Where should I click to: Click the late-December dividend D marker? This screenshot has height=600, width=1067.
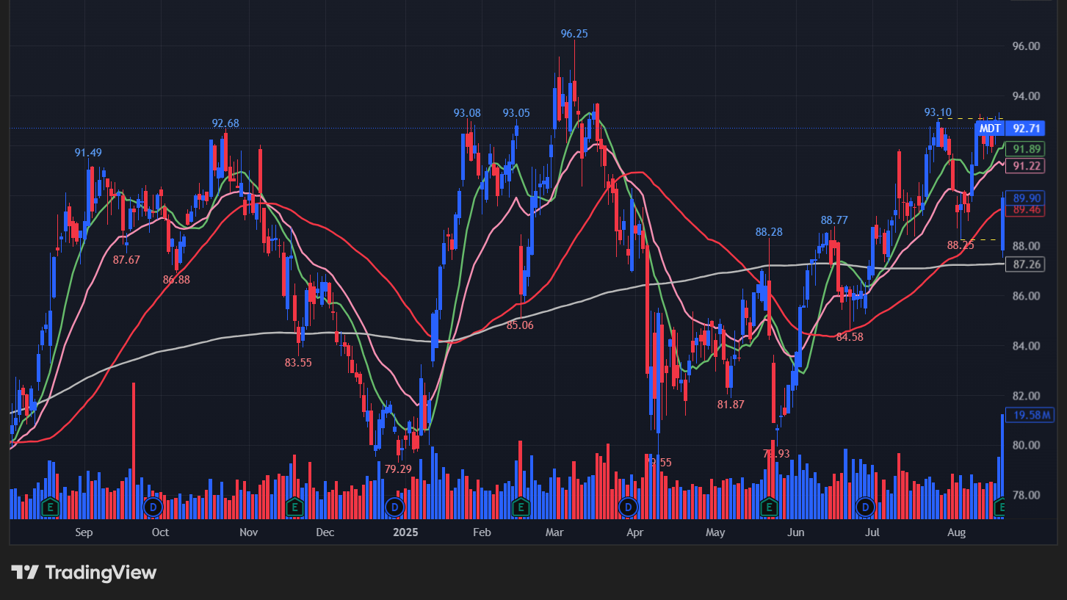coord(395,507)
